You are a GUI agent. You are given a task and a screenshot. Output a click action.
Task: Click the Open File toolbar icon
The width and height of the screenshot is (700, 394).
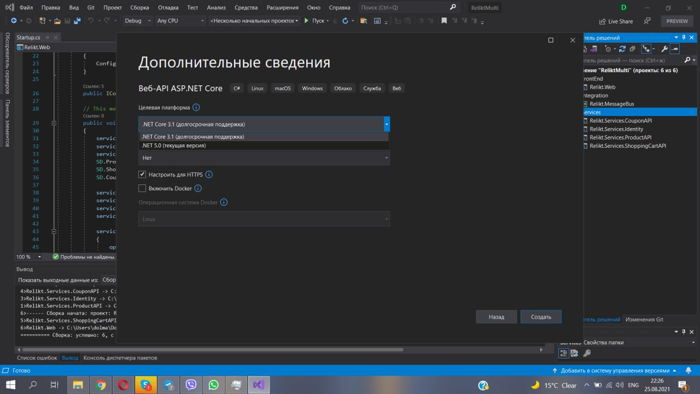56,21
